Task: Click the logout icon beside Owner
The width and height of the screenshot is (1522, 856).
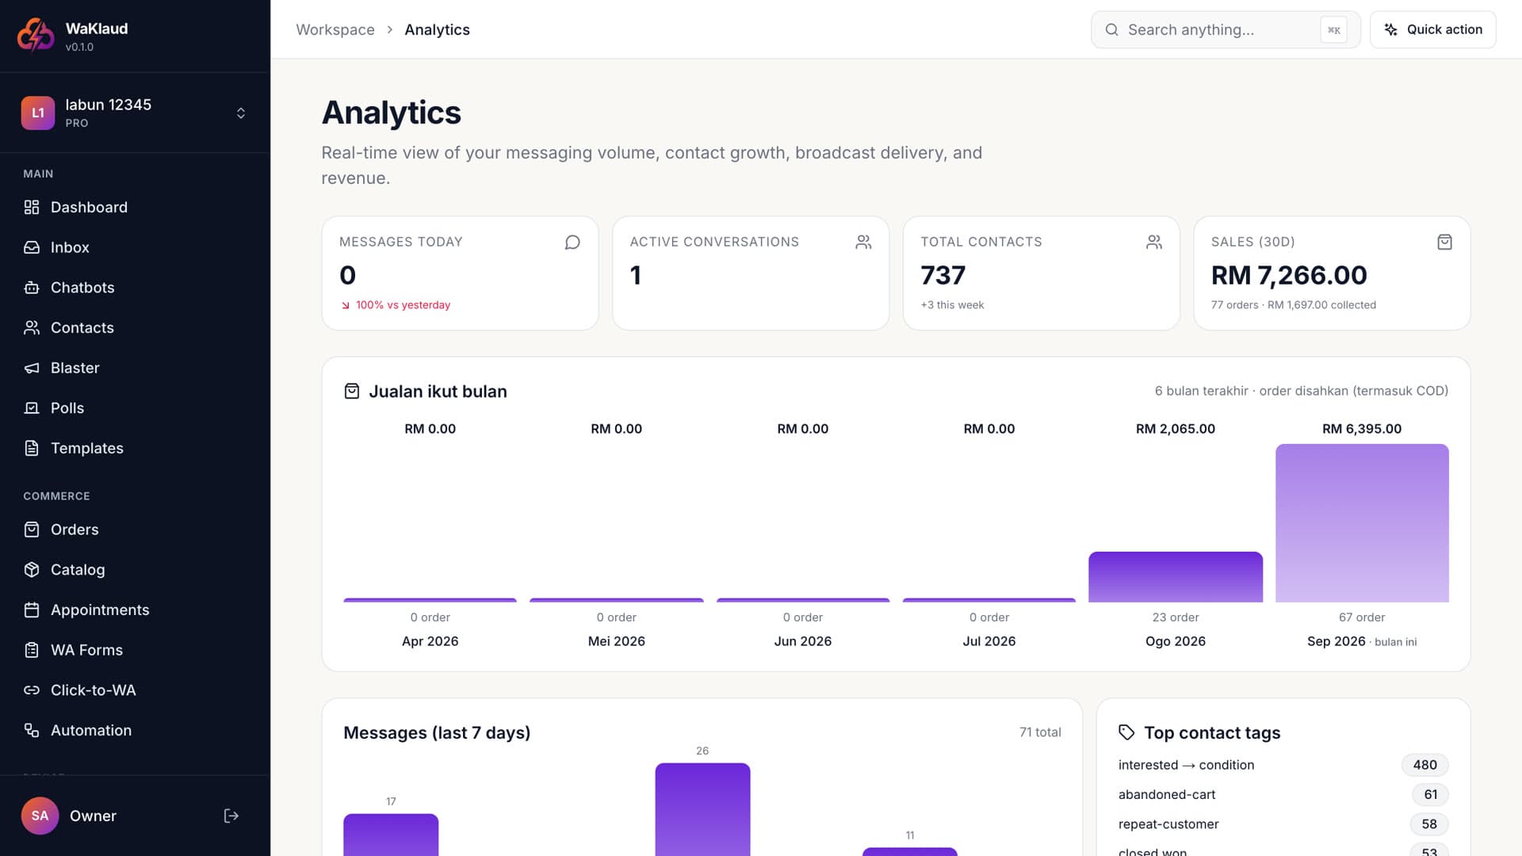Action: click(x=231, y=816)
